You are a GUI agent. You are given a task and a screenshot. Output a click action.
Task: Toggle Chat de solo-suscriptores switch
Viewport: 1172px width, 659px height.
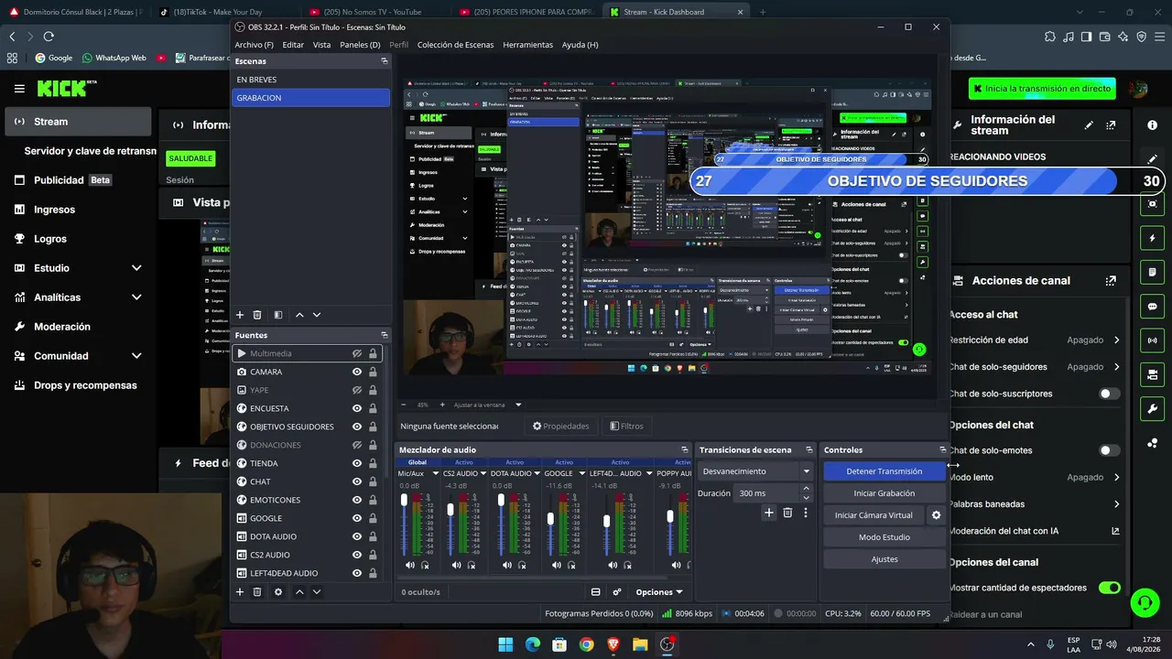pyautogui.click(x=1109, y=394)
